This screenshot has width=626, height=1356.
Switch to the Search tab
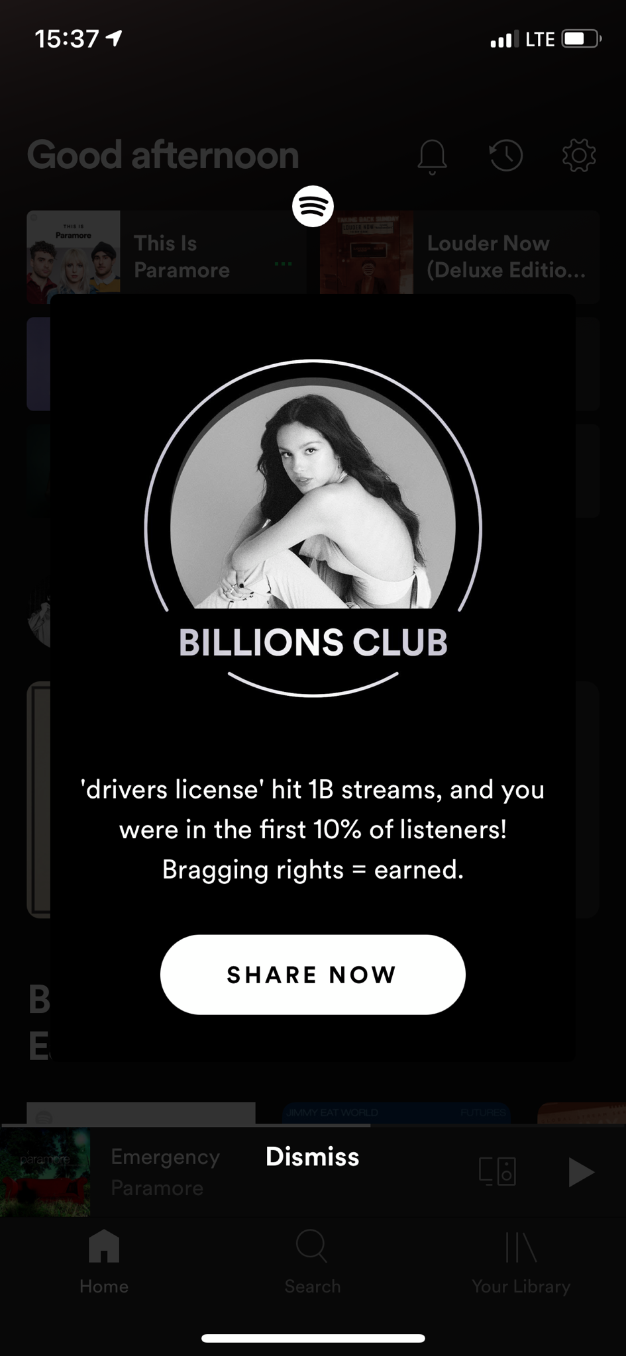click(x=312, y=1261)
